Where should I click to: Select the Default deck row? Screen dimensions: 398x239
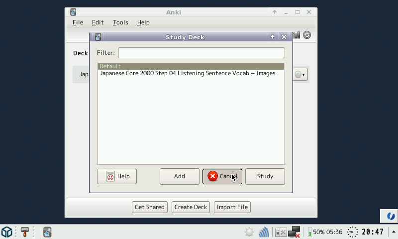(191, 66)
